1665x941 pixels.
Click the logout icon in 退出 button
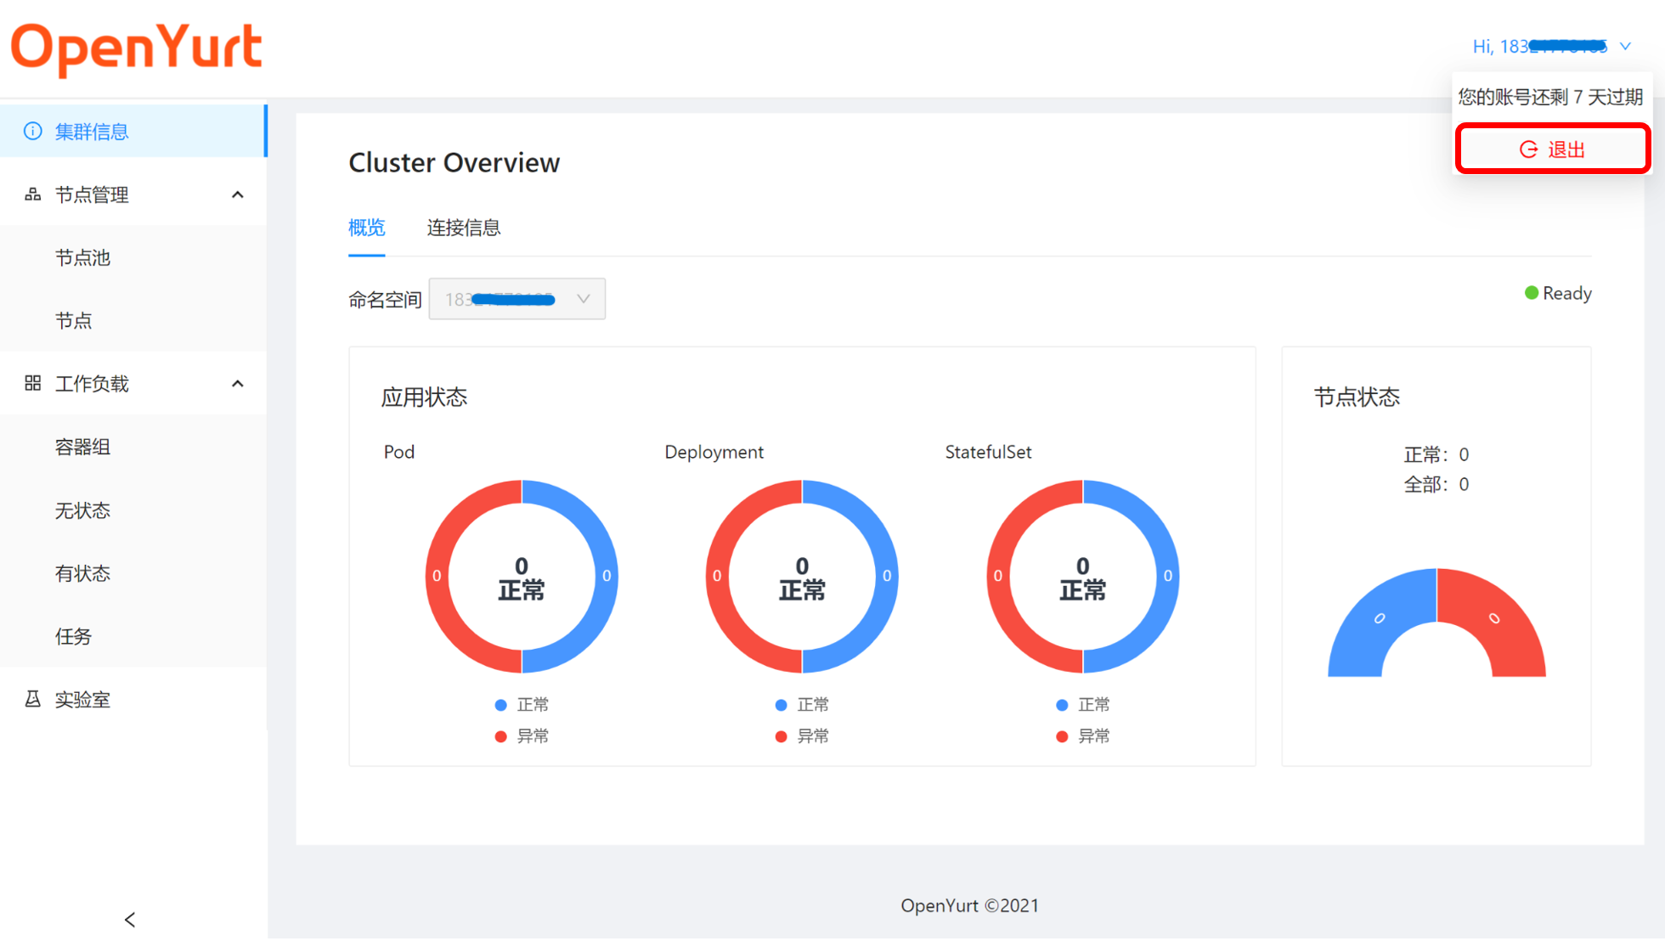coord(1528,149)
